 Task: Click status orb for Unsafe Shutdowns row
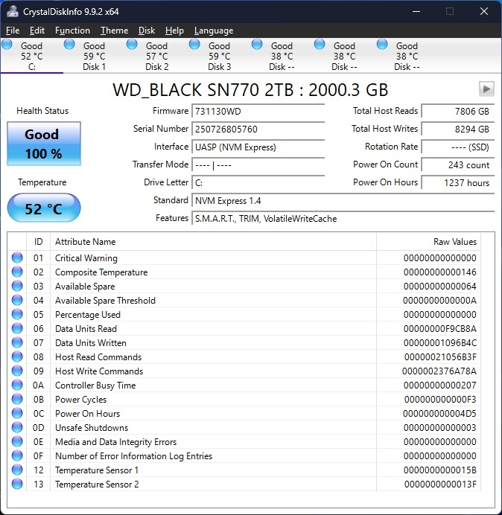(17, 427)
